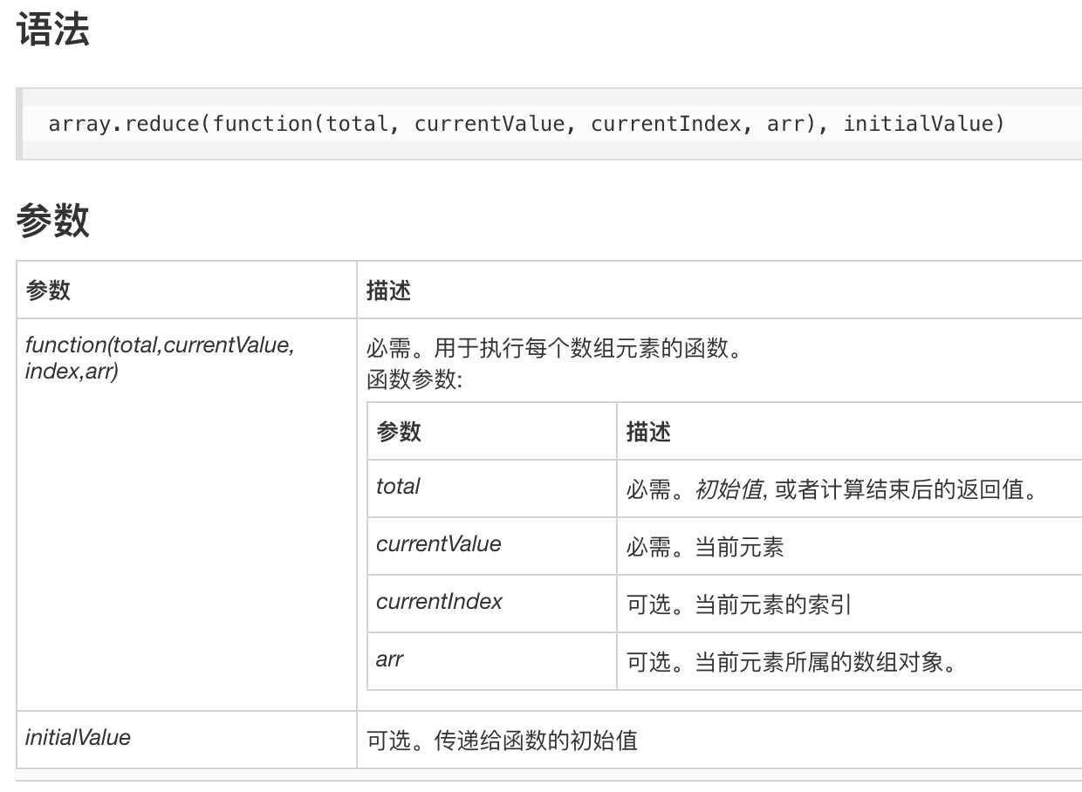This screenshot has width=1082, height=792.
Task: Click the outer table's 描述 column header
Action: coord(389,290)
